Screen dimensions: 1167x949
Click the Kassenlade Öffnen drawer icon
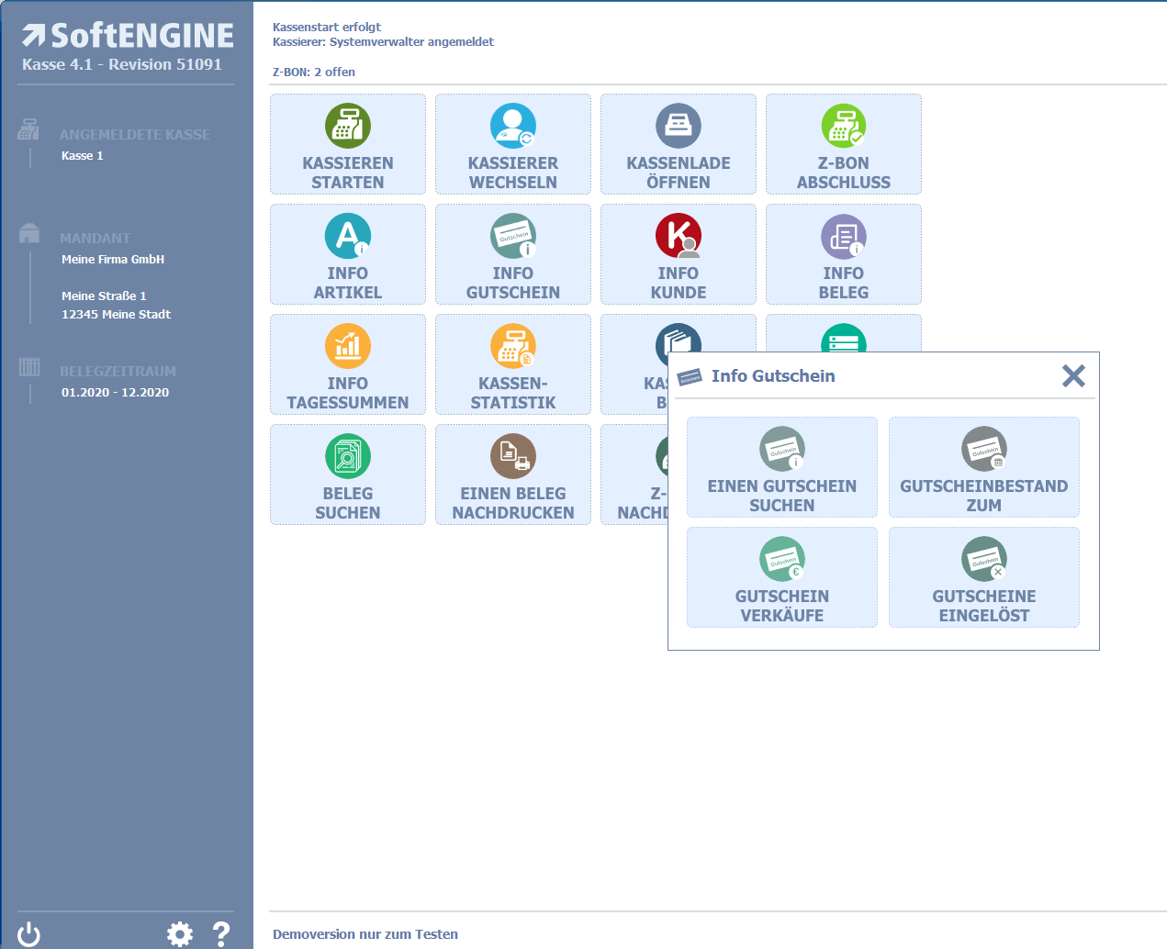[678, 127]
